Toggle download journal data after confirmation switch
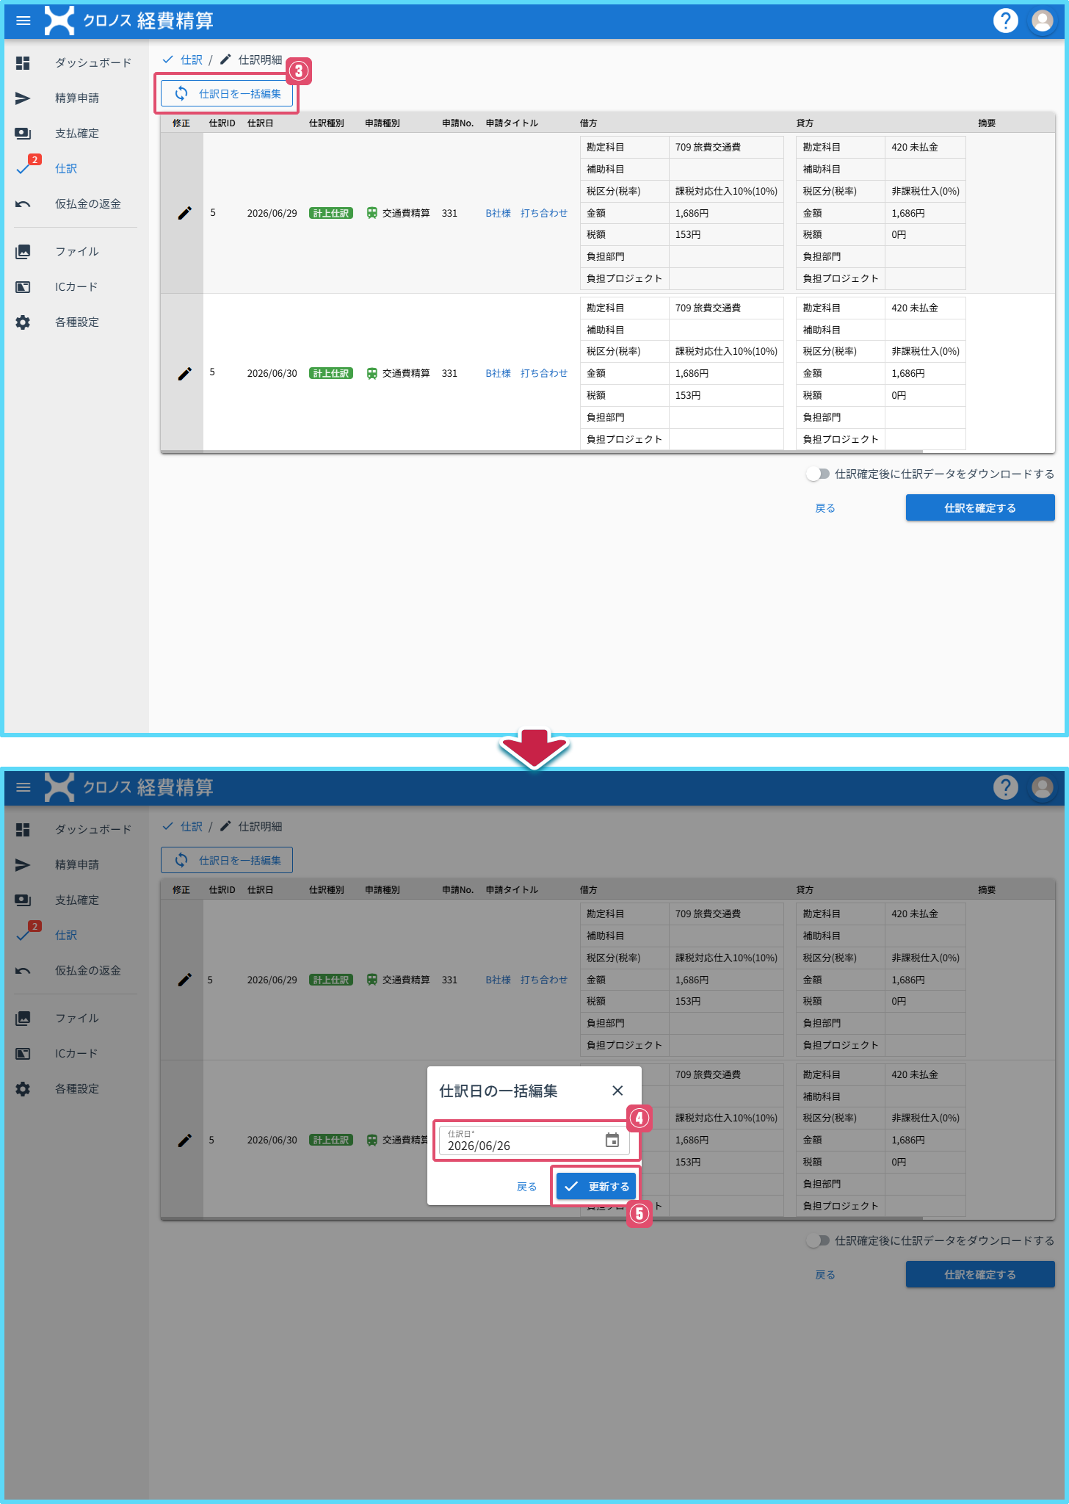This screenshot has height=1504, width=1069. coord(817,474)
